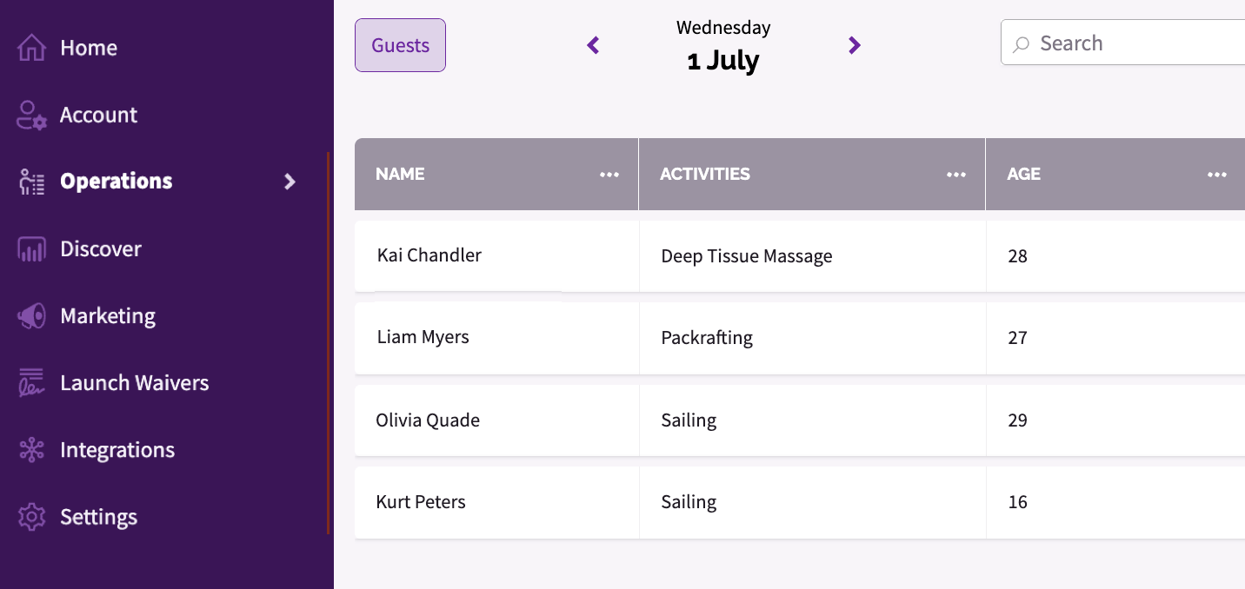The height and width of the screenshot is (589, 1245).
Task: Go to the previous day arrow
Action: (593, 45)
